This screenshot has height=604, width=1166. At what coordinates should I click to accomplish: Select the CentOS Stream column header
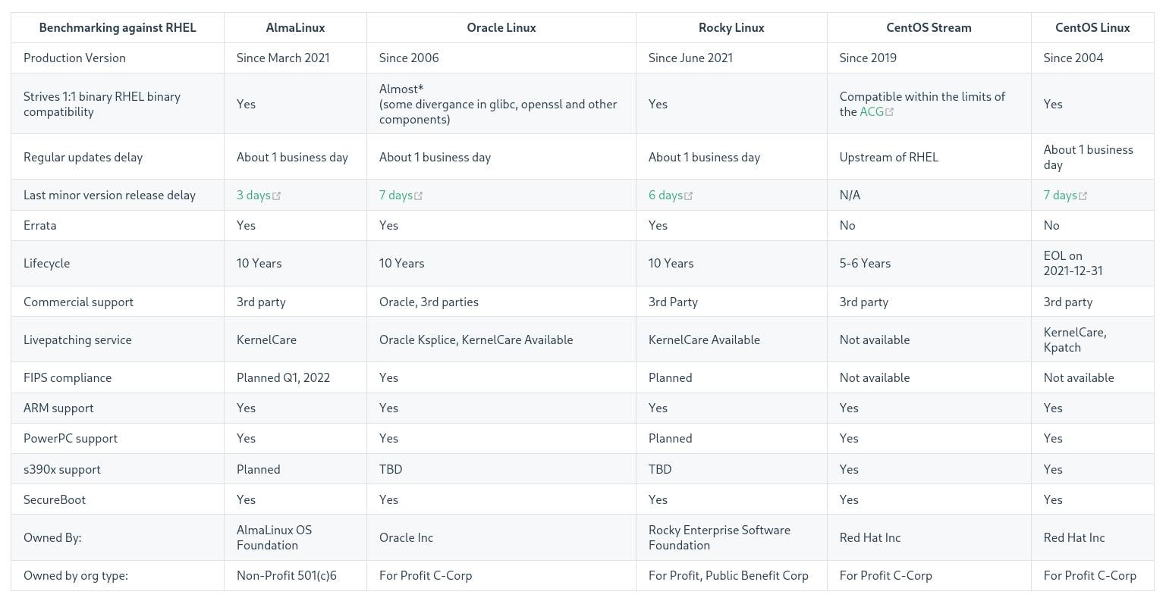click(929, 27)
